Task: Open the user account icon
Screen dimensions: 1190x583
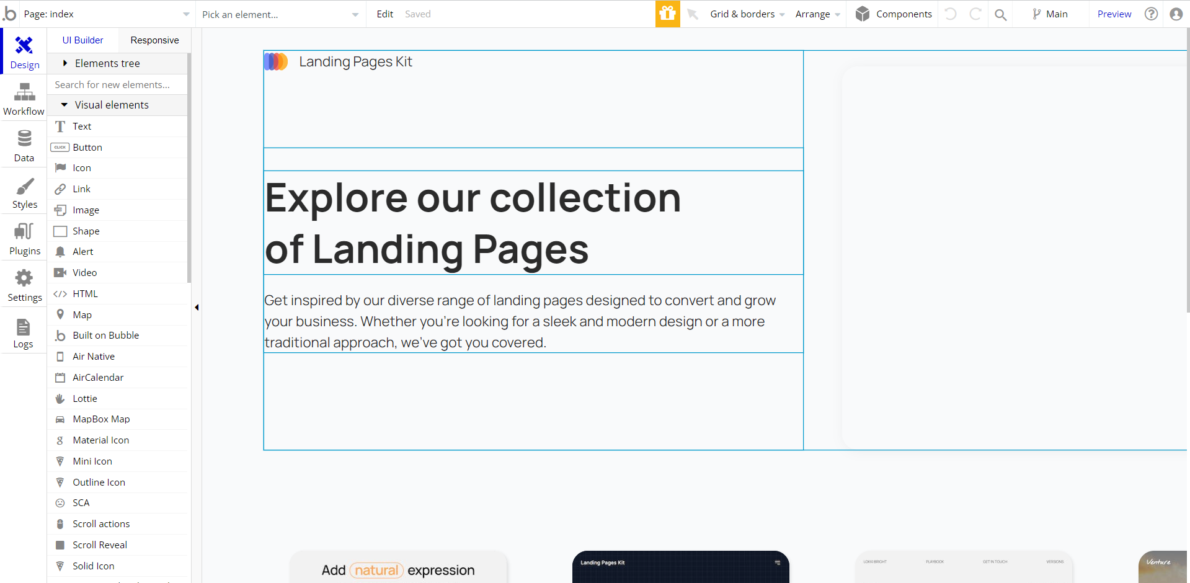Action: coord(1176,14)
